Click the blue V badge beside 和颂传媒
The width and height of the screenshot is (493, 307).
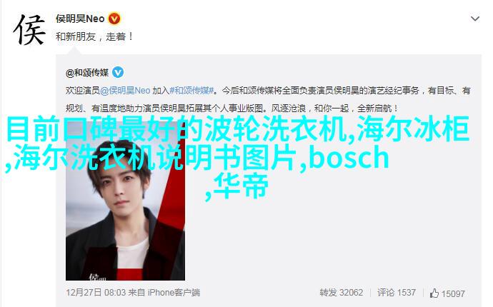[x=118, y=73]
